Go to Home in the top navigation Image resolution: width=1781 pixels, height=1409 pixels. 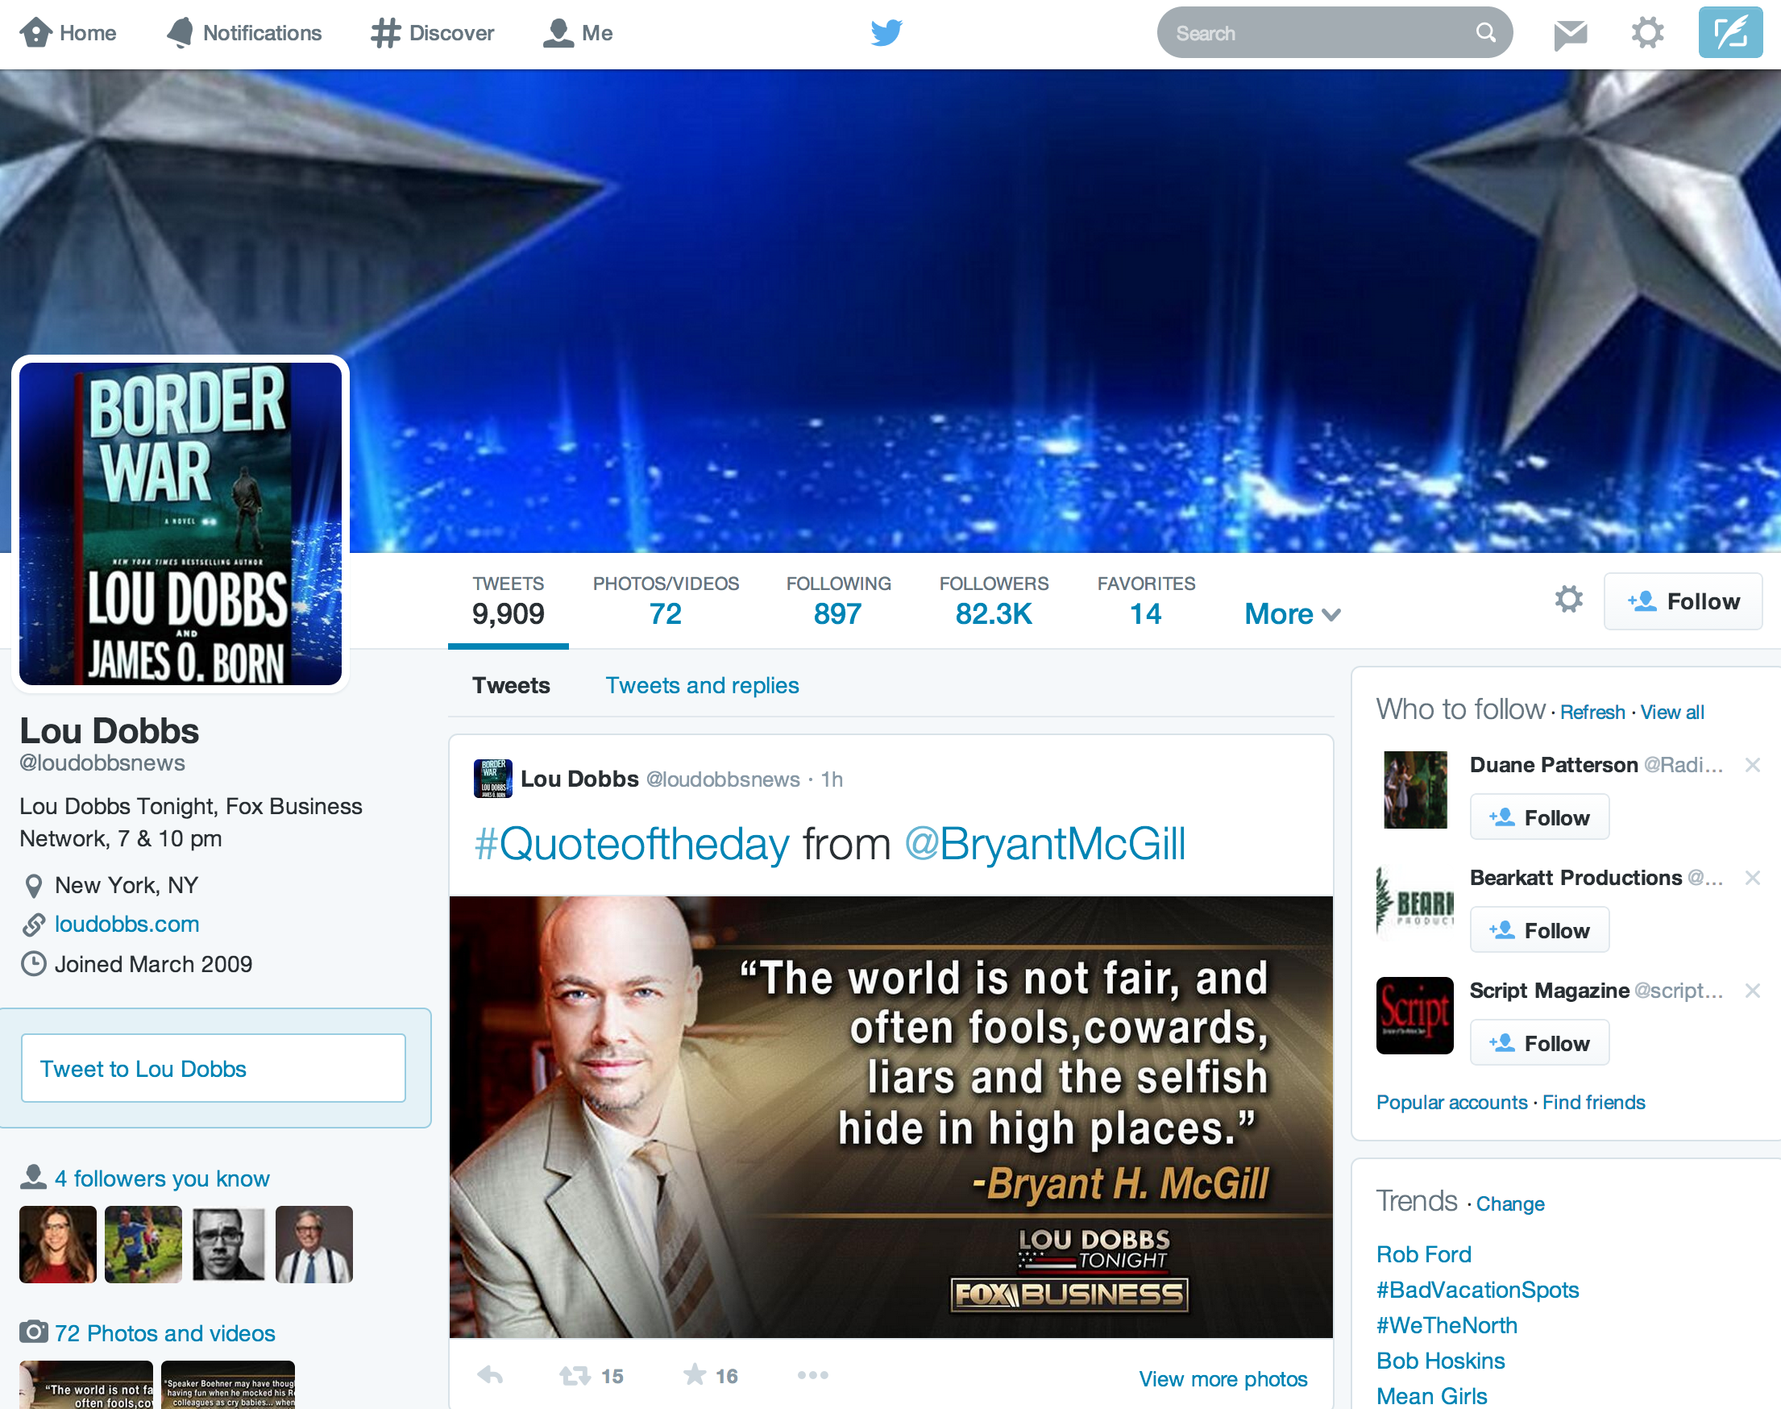coord(68,33)
